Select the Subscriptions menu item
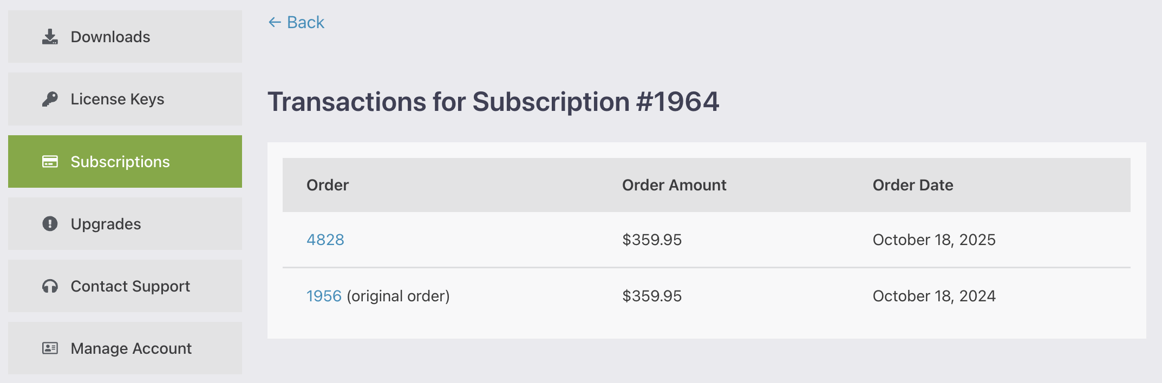Screen dimensions: 1162x383 point(120,162)
